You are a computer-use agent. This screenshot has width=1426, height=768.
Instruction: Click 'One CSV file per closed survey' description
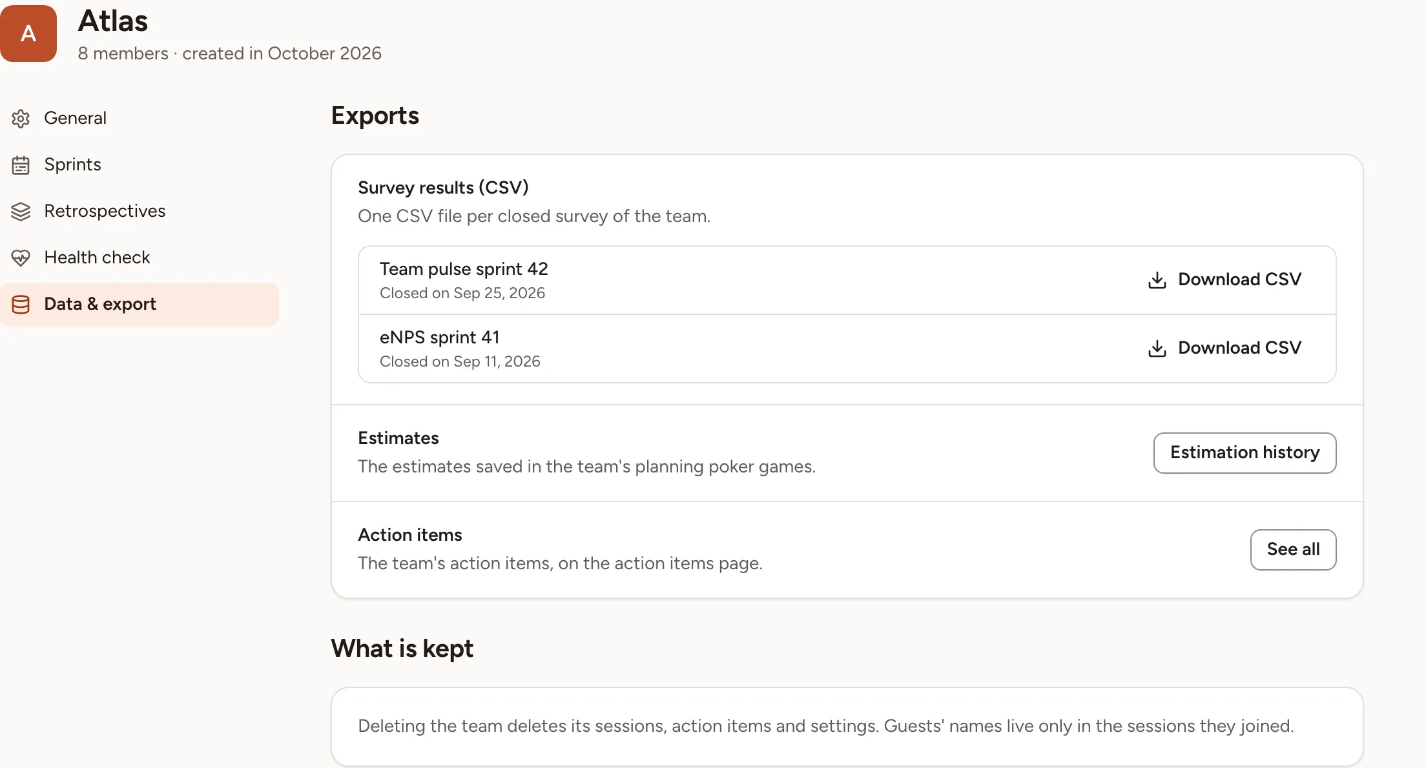coord(534,216)
